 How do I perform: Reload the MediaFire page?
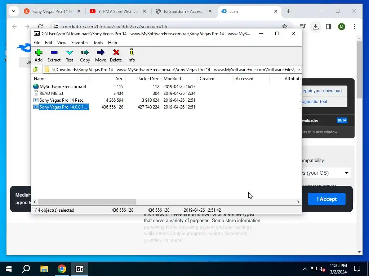[40, 27]
